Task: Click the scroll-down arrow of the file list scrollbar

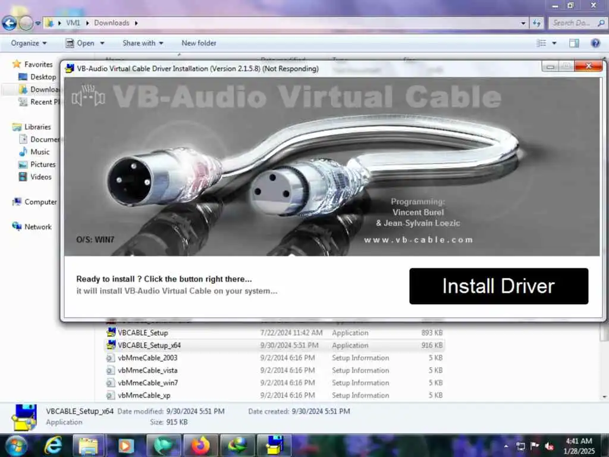Action: [605, 397]
